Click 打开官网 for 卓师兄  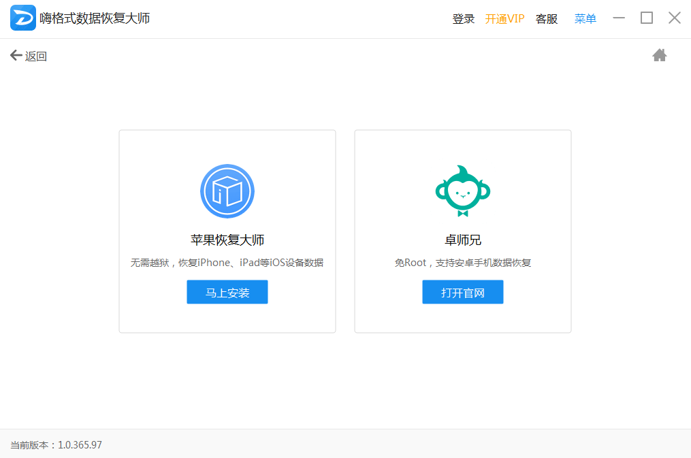coord(463,292)
